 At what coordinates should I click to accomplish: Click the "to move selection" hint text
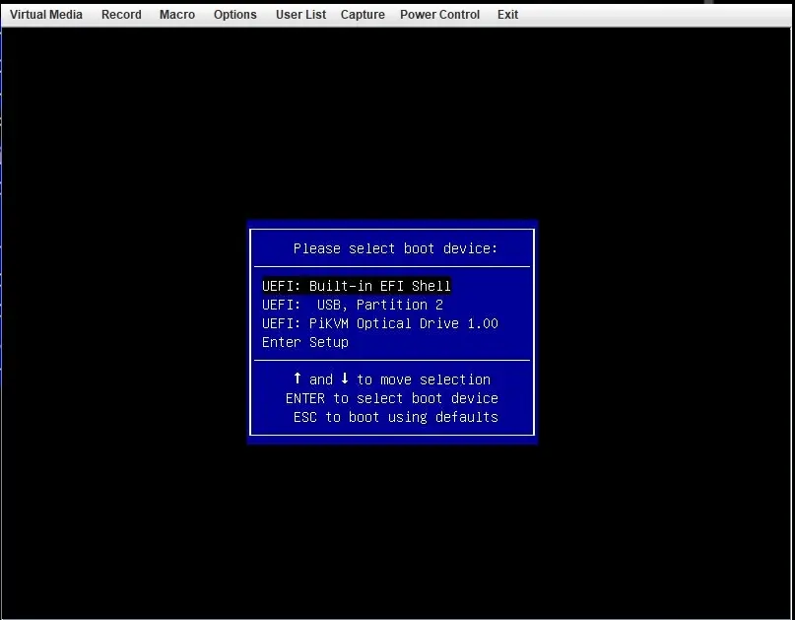coord(424,379)
